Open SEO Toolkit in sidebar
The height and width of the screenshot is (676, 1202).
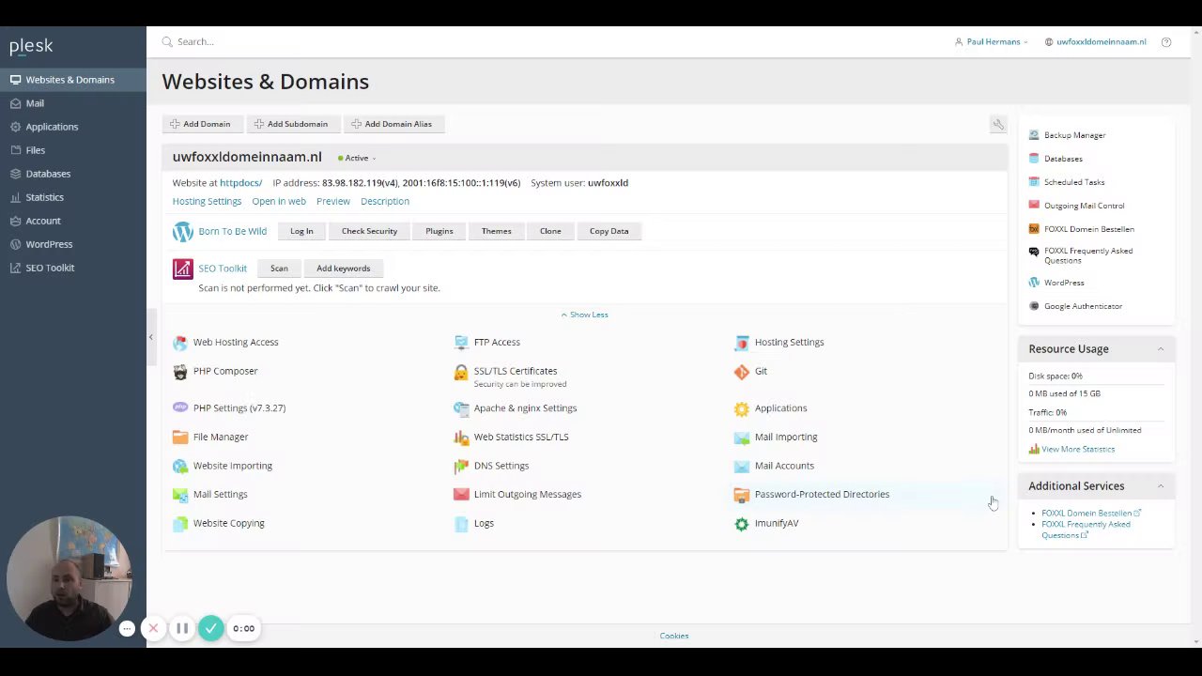[x=73, y=268]
